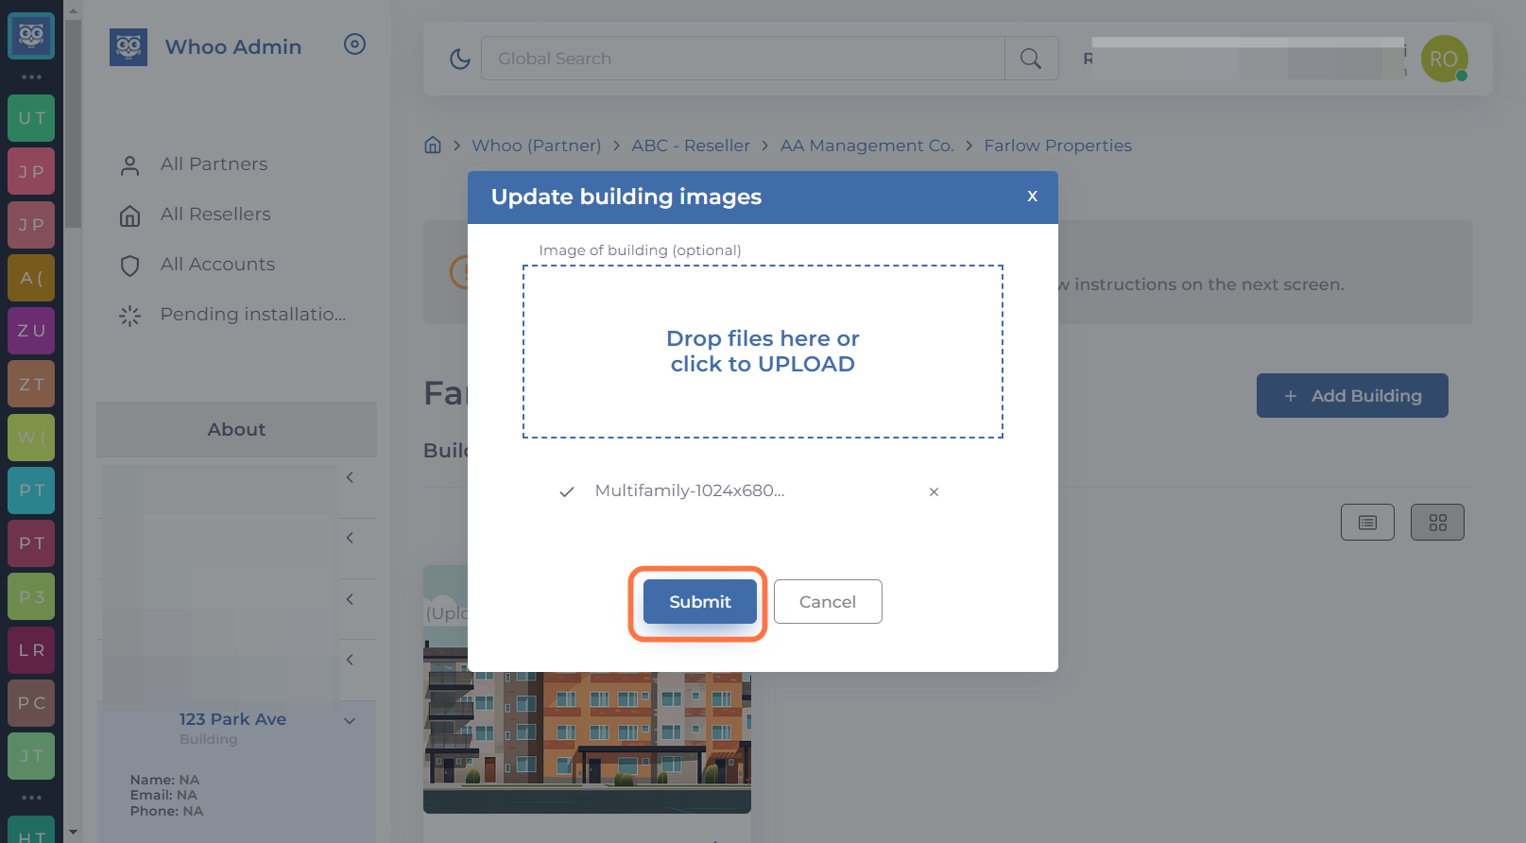Submit the building image update

point(700,602)
